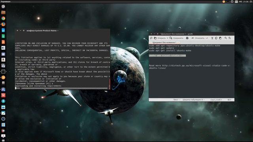Click Downloading and installing requirements line in terminal

[38, 86]
